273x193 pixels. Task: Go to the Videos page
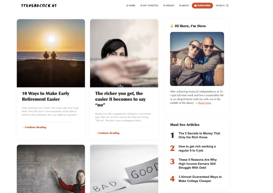point(169,6)
